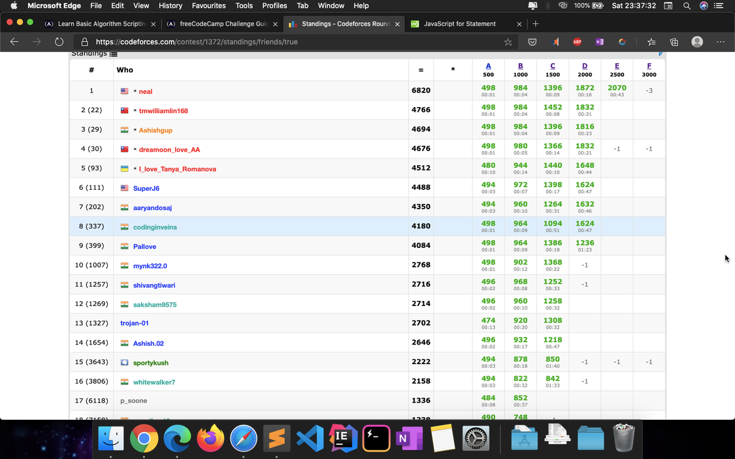Open Spotlight search in the menu bar
Image resolution: width=735 pixels, height=459 pixels.
pos(688,6)
